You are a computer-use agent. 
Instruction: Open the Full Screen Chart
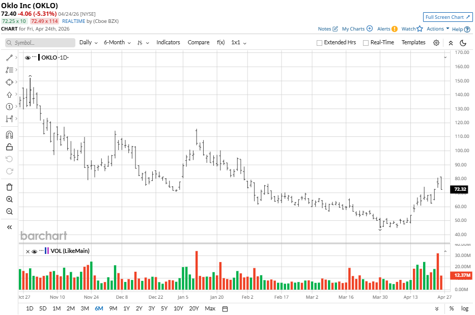pos(448,17)
